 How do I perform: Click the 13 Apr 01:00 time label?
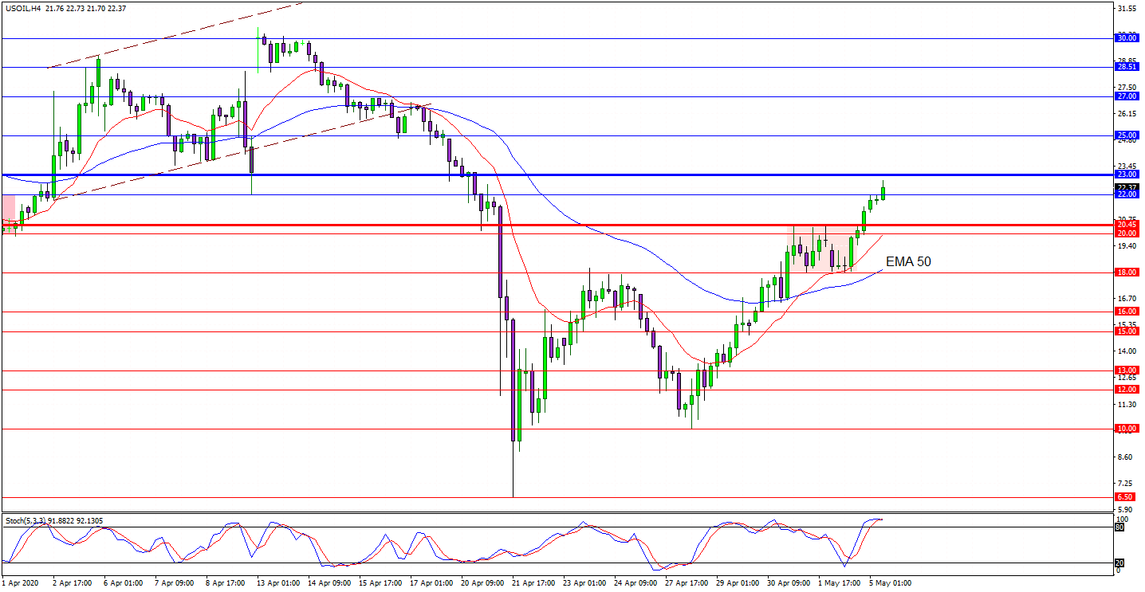pyautogui.click(x=279, y=583)
